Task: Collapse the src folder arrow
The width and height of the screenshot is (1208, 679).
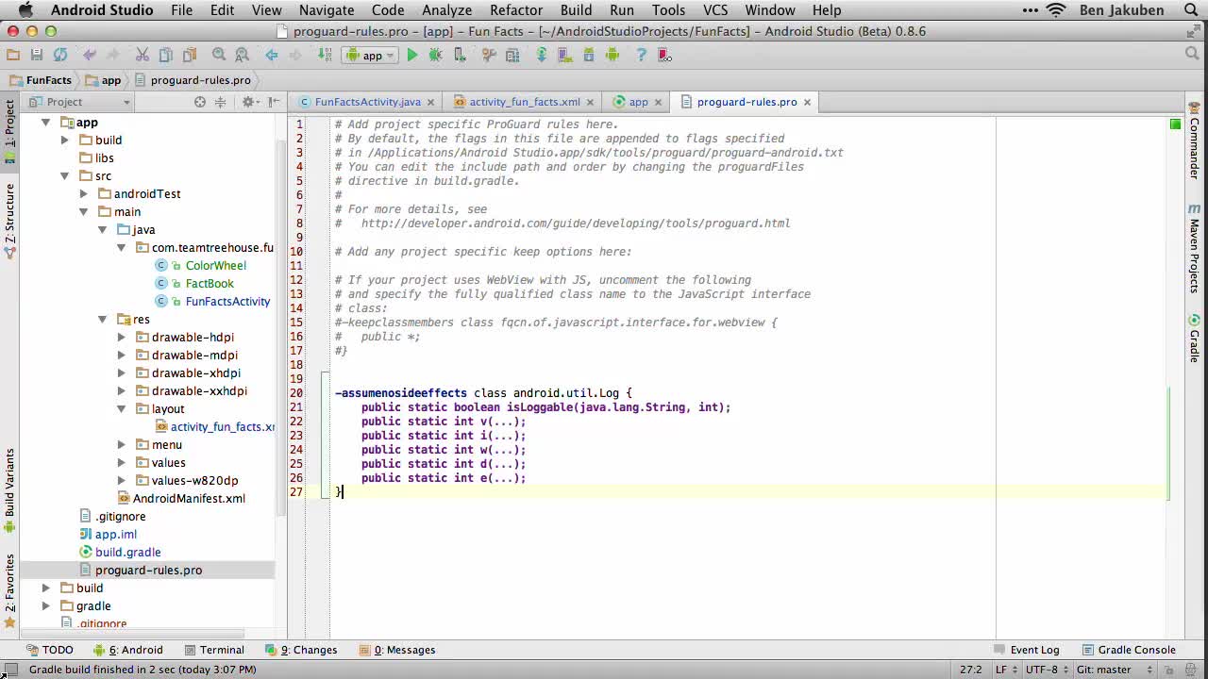Action: coord(64,176)
